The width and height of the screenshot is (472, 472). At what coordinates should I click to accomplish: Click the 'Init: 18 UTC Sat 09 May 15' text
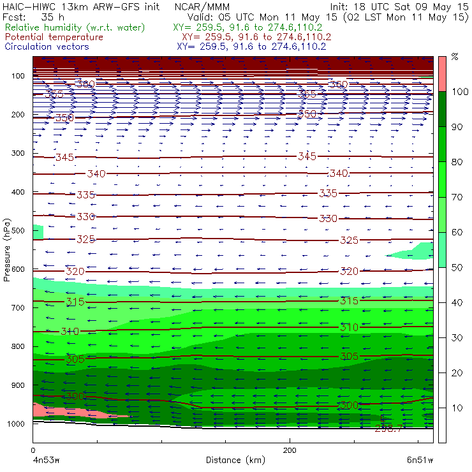click(399, 6)
